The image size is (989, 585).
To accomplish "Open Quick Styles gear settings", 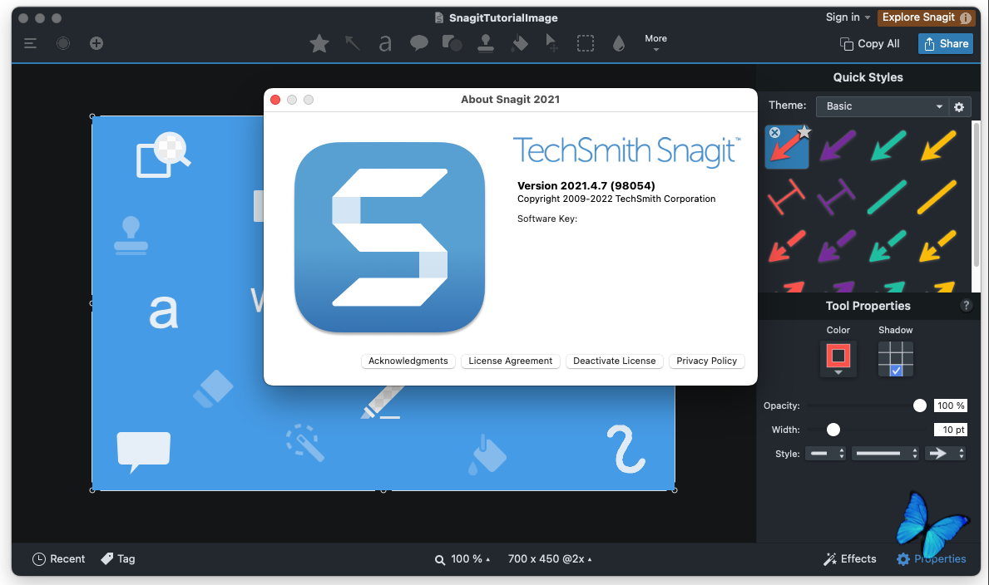I will pyautogui.click(x=959, y=106).
